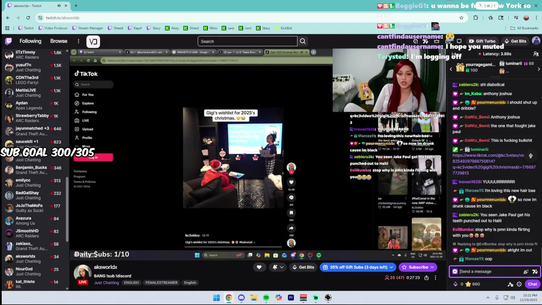Show hidden system tray icons

tap(488, 297)
